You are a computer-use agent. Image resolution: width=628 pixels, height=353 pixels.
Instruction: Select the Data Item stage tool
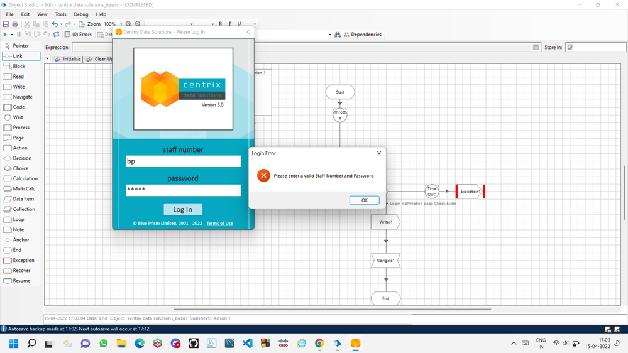click(21, 199)
